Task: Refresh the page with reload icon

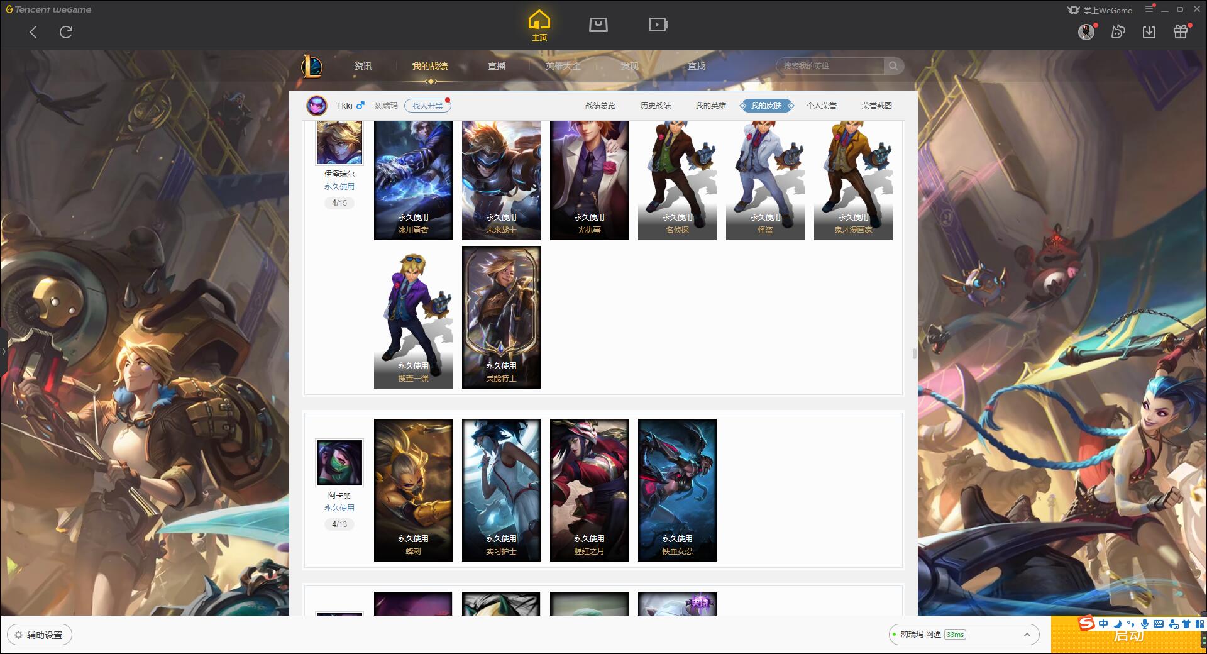Action: 66,32
